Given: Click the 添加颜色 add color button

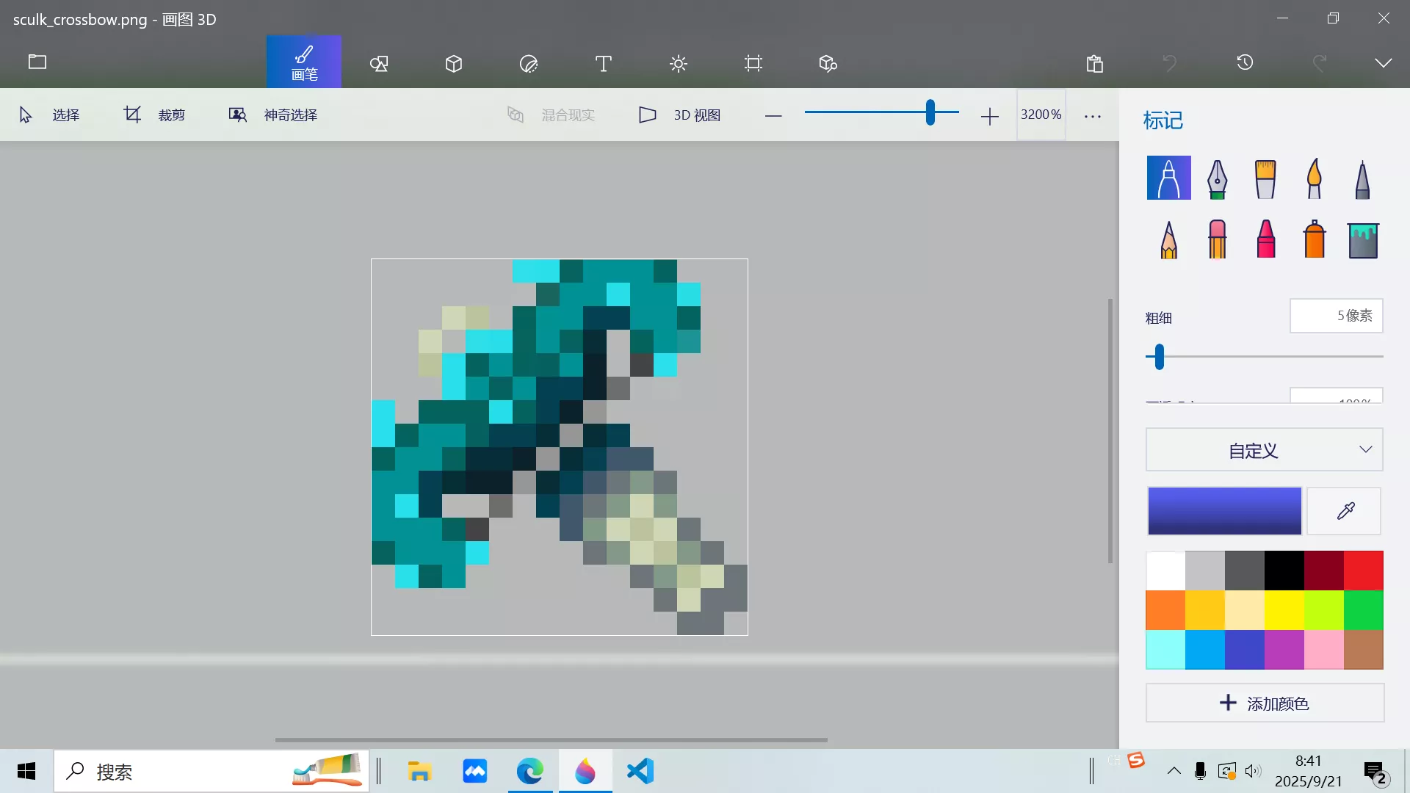Looking at the screenshot, I should point(1264,703).
